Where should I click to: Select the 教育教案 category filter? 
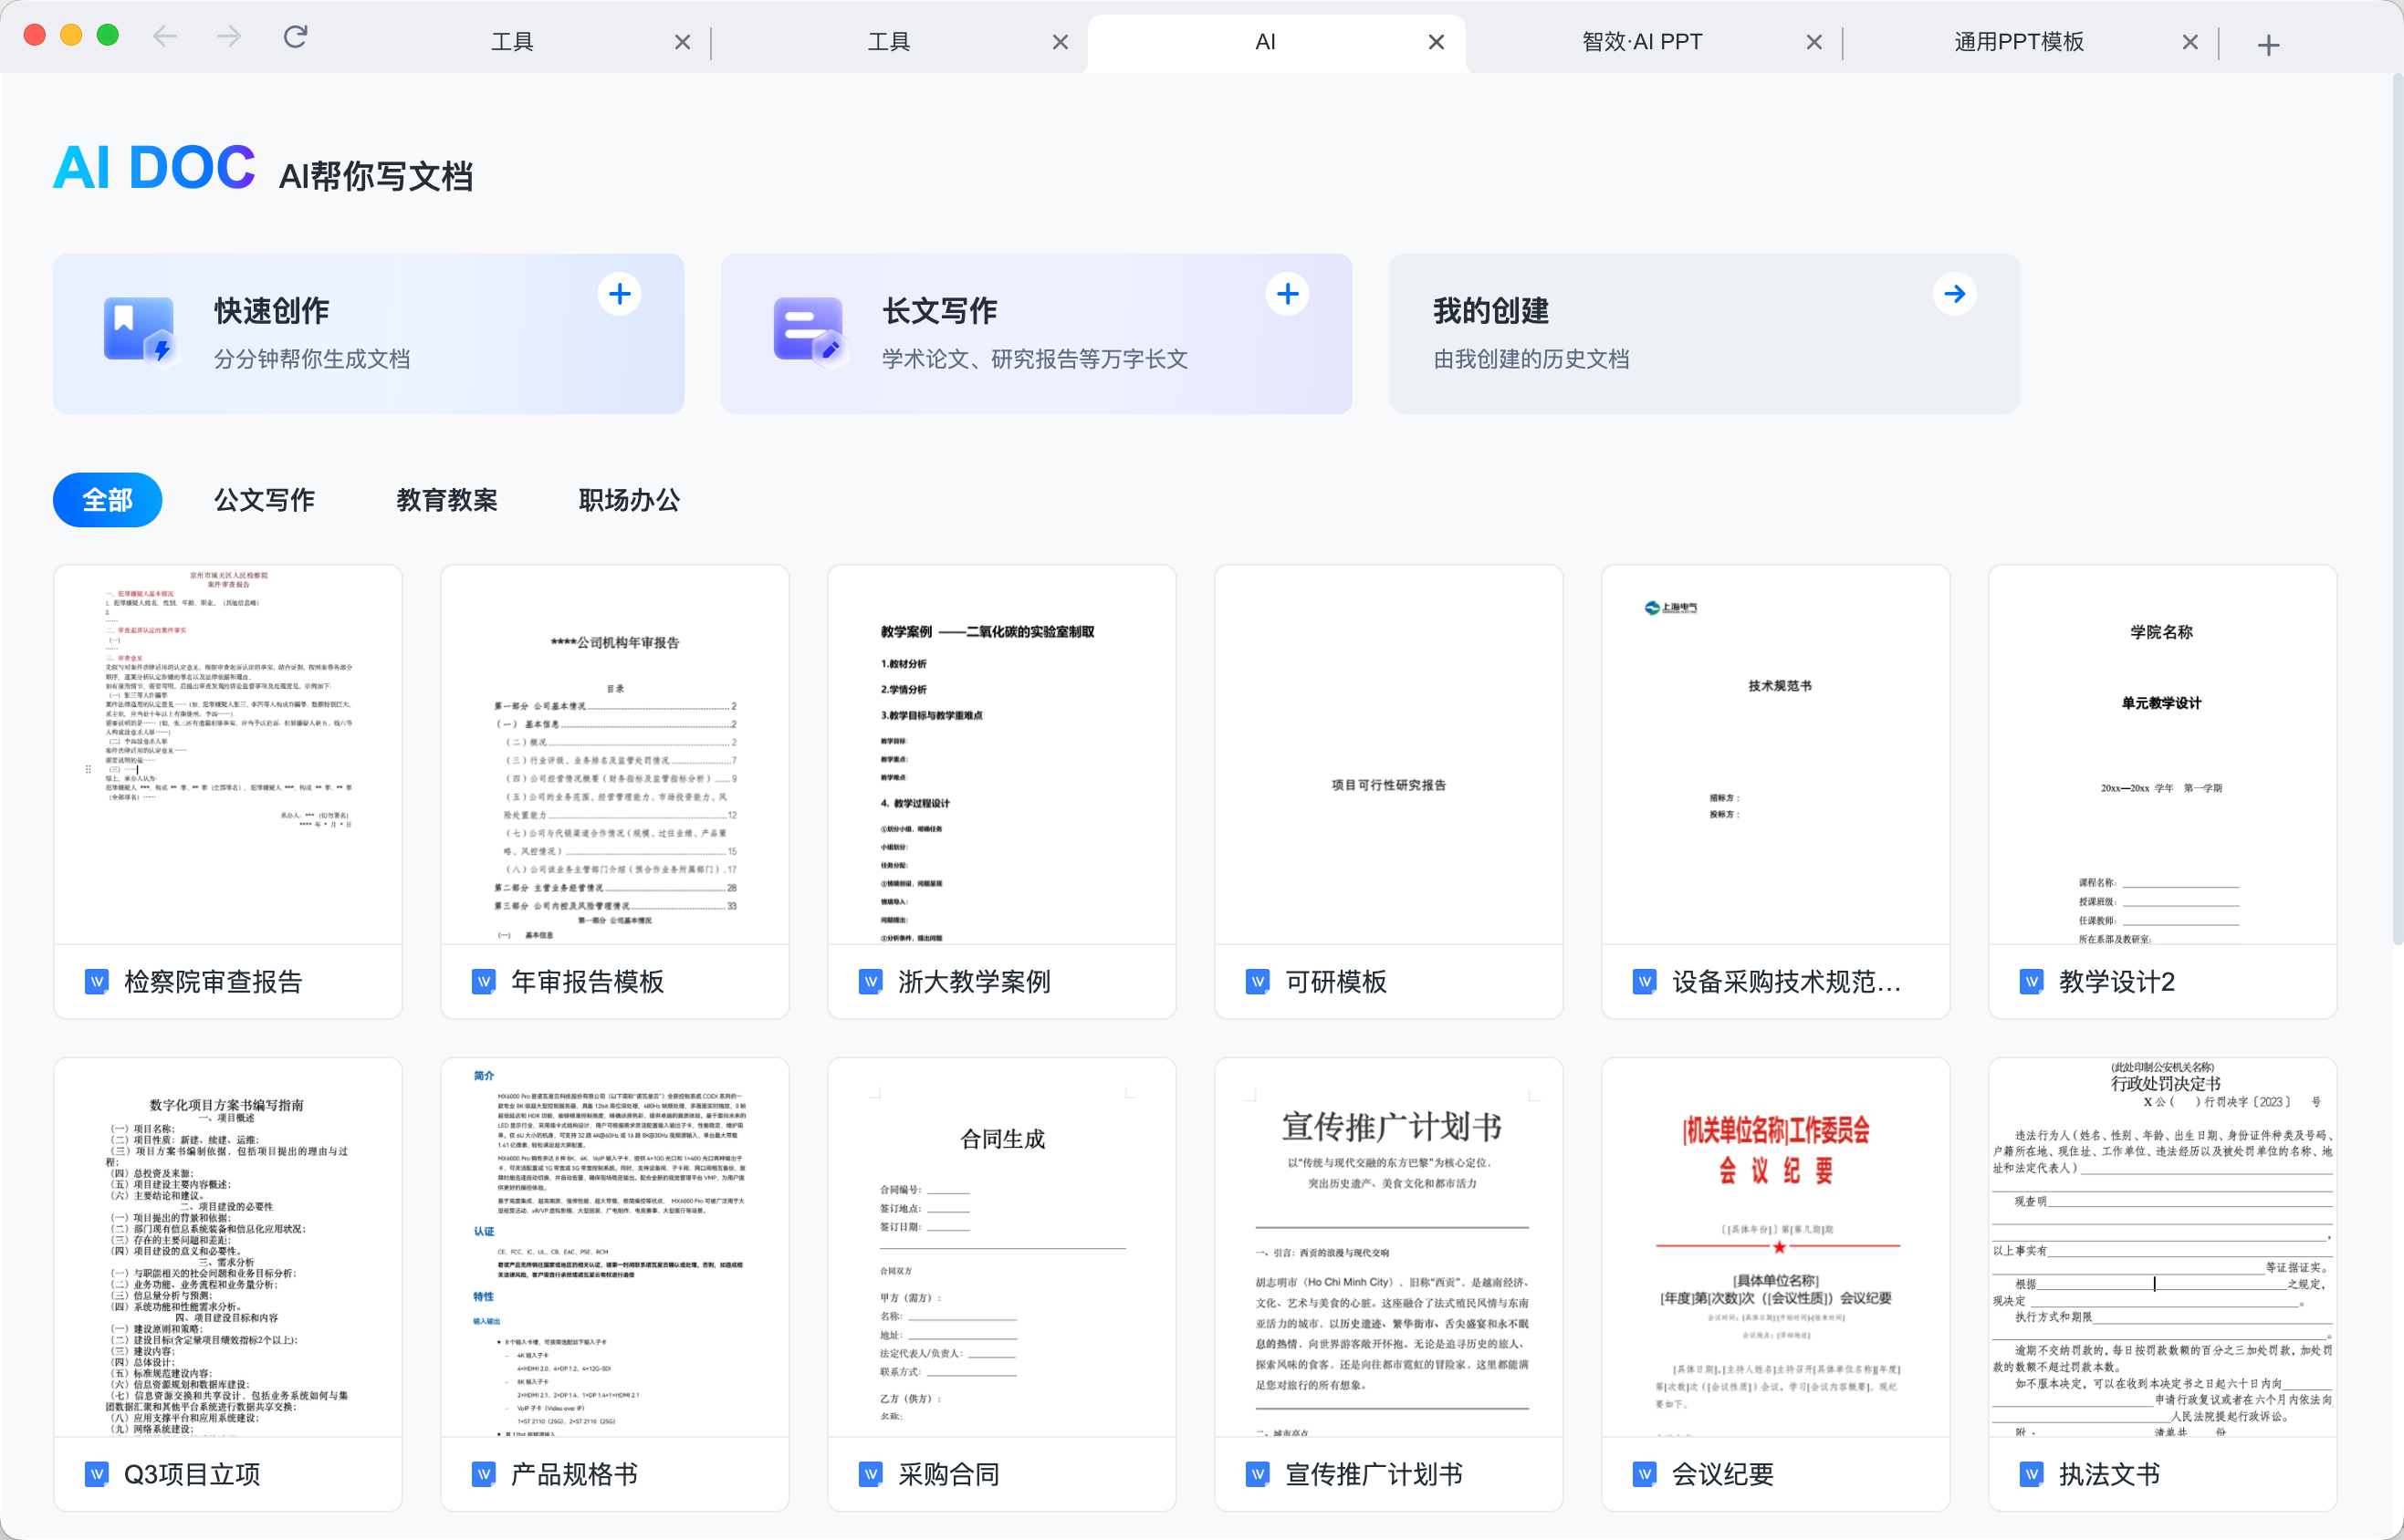point(446,500)
